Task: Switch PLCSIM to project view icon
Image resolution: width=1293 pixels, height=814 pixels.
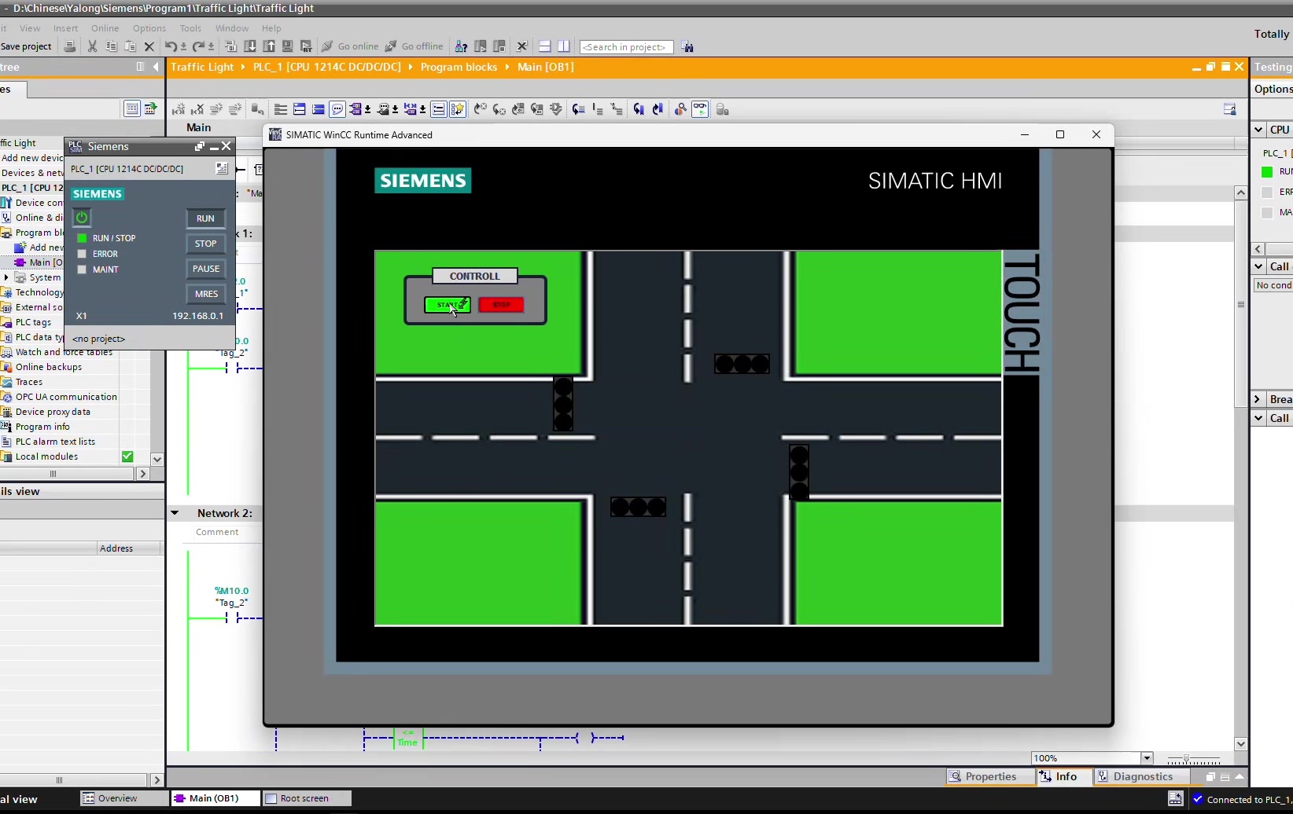Action: [x=222, y=168]
